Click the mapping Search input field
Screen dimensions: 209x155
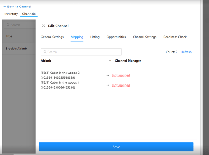pos(81,52)
